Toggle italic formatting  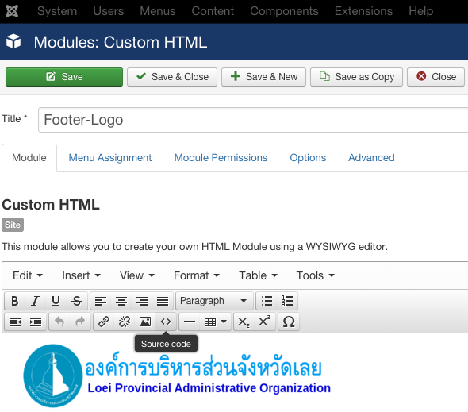point(35,301)
